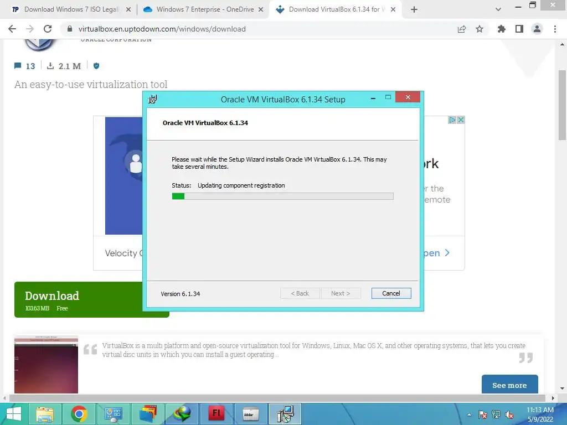
Task: Open the Control Panel taskbar icon
Action: tap(113, 414)
